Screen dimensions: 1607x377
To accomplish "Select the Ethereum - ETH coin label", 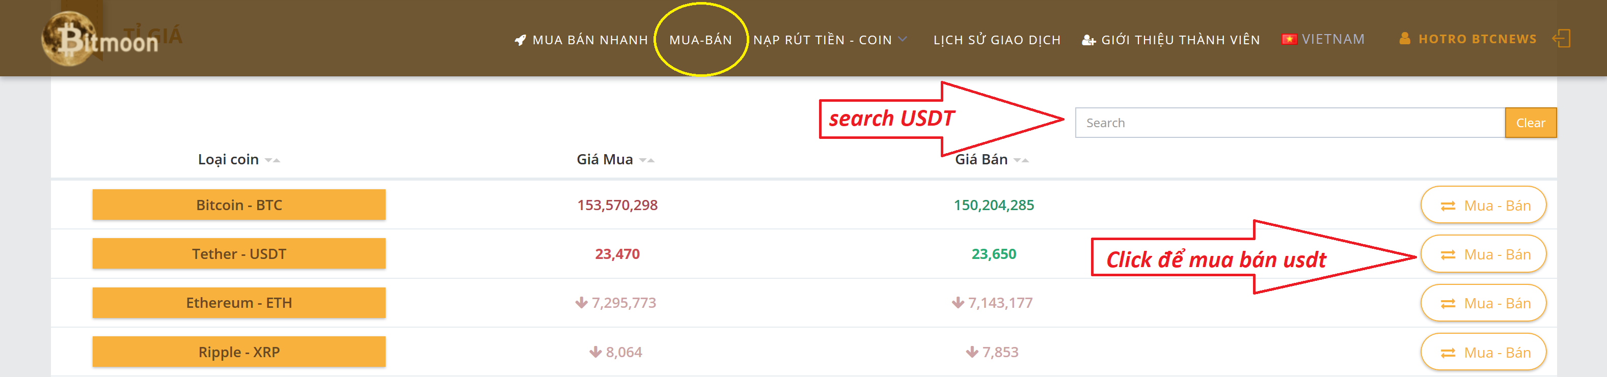I will click(x=239, y=303).
